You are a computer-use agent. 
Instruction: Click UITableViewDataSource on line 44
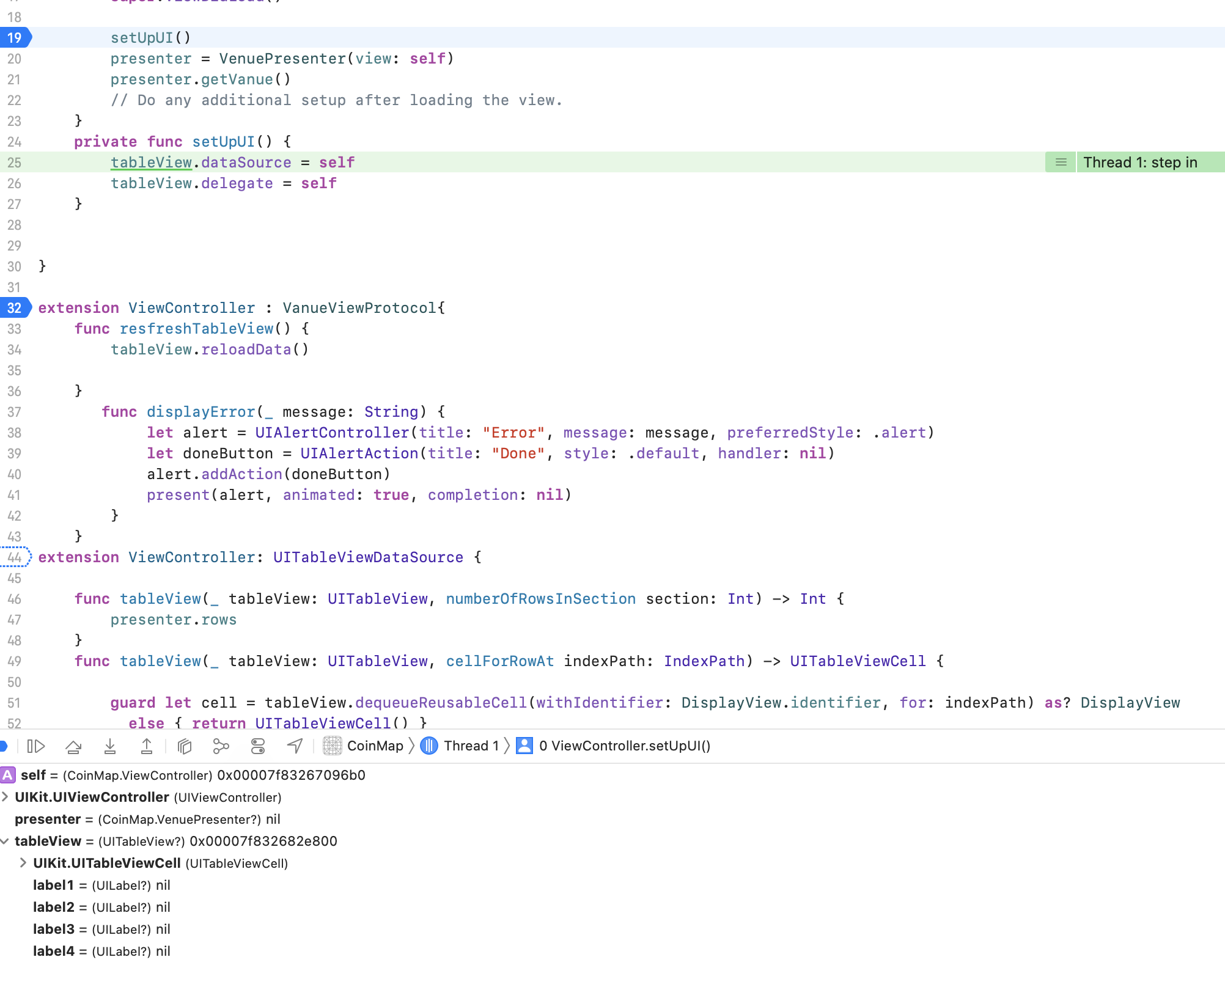point(368,557)
